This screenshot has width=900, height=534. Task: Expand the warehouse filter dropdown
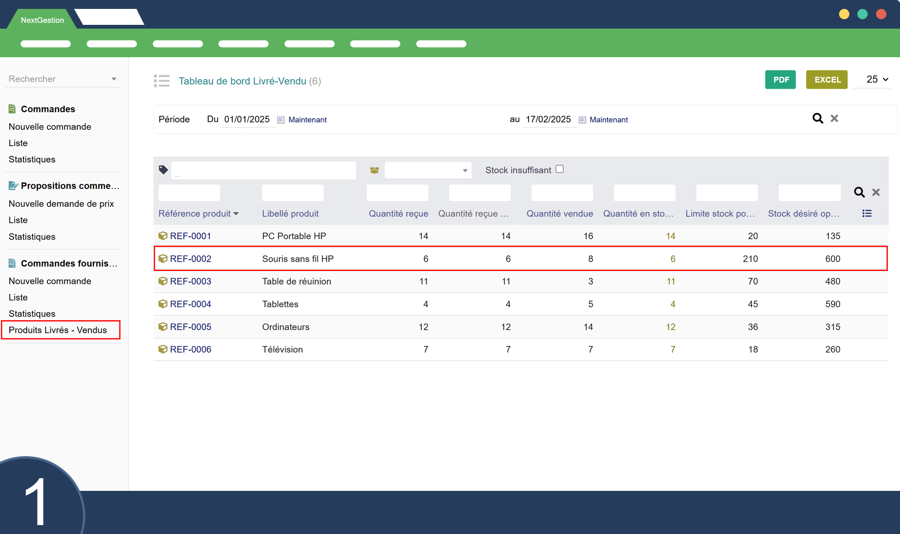427,170
